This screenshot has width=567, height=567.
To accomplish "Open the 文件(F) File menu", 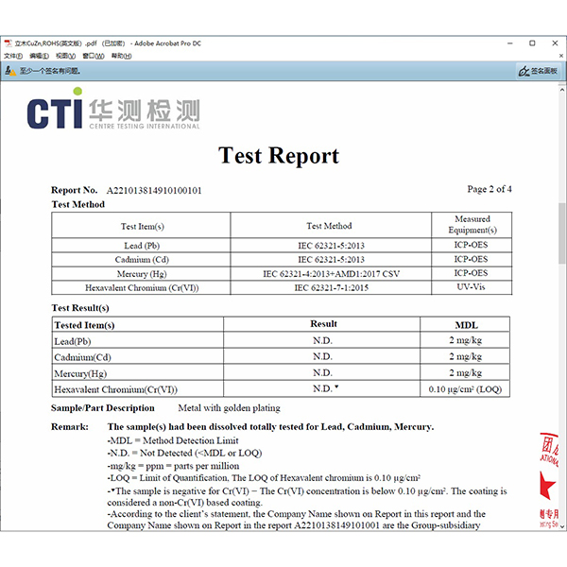I will [13, 56].
